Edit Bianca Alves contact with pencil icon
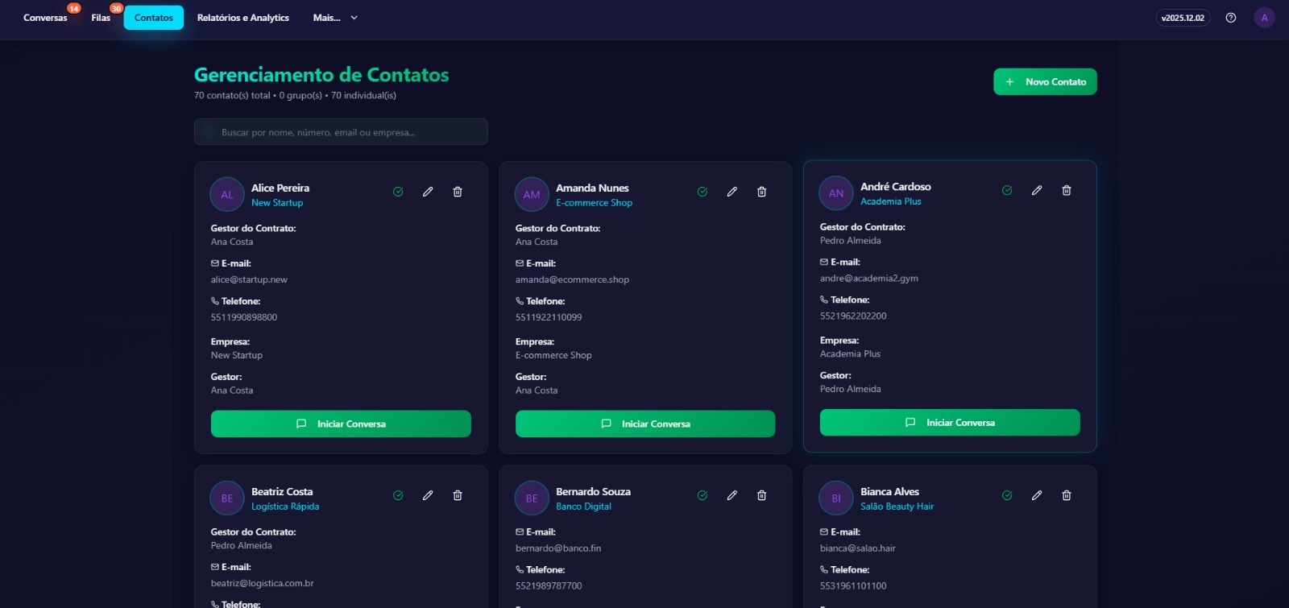1289x608 pixels. click(x=1037, y=495)
